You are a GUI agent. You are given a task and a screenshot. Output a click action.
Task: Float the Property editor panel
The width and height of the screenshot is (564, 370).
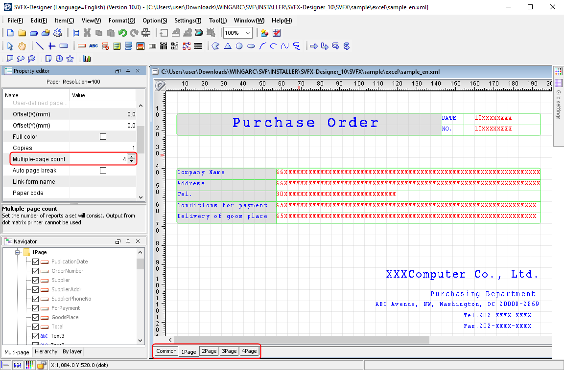click(x=117, y=71)
